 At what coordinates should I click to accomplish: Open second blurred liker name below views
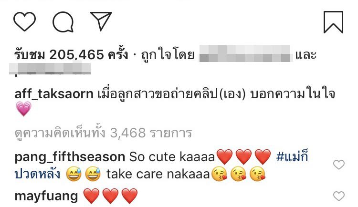pyautogui.click(x=50, y=69)
